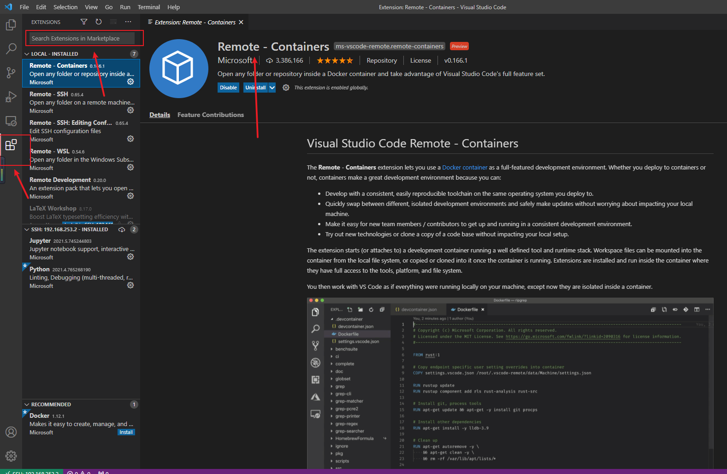
Task: Open the Selection menu
Action: (65, 7)
